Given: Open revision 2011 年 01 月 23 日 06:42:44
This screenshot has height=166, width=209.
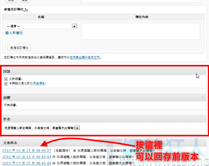Looking at the screenshot, I should [x=27, y=163].
